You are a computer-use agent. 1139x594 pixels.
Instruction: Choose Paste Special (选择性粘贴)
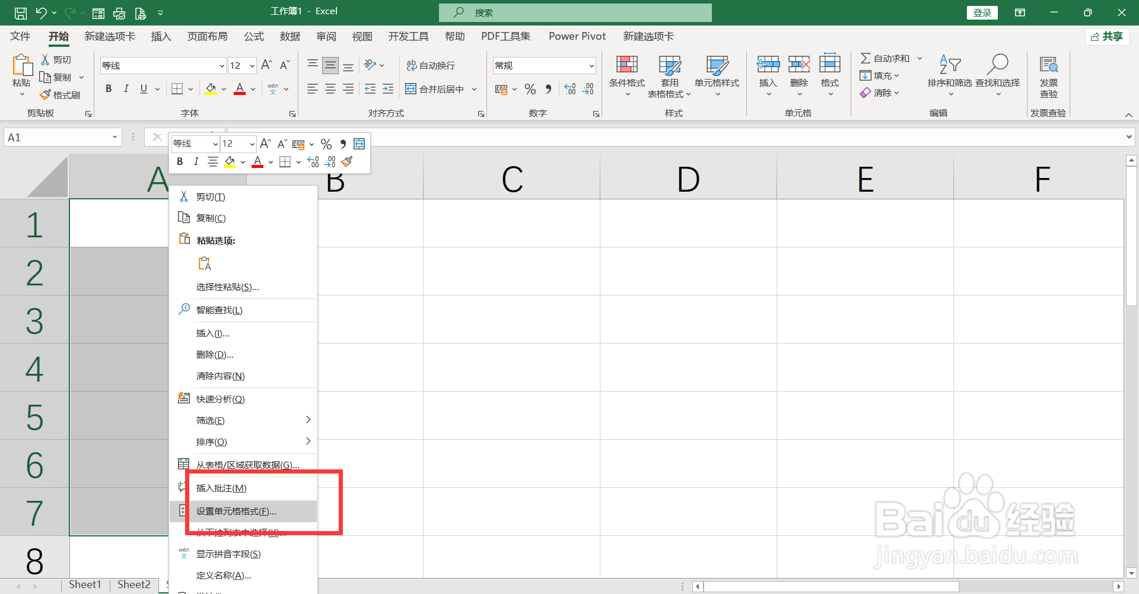coord(243,287)
